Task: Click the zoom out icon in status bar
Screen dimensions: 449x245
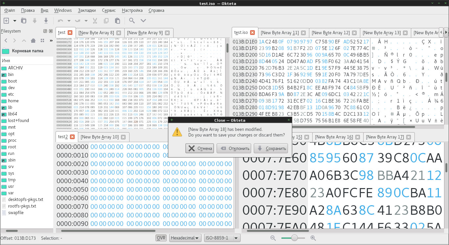Action: (x=273, y=238)
